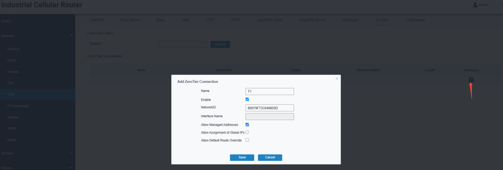Viewport: 503px width, 170px height.
Task: Click the admin user icon
Action: click(475, 5)
